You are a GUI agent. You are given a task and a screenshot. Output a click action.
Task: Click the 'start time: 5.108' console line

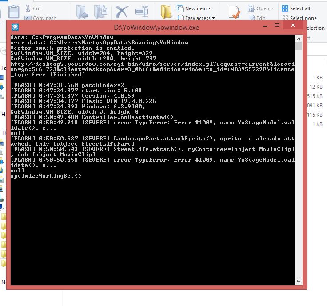76,91
